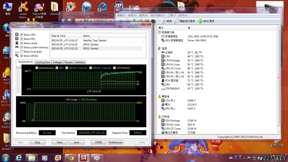288x162 pixels.
Task: Click the media player taskbar icon
Action: (x=45, y=158)
